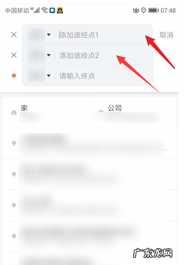
Task: Select 公司 company shortcut
Action: [133, 112]
